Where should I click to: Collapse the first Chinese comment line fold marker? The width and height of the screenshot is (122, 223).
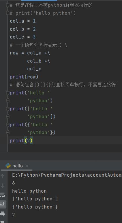(x=8, y=6)
